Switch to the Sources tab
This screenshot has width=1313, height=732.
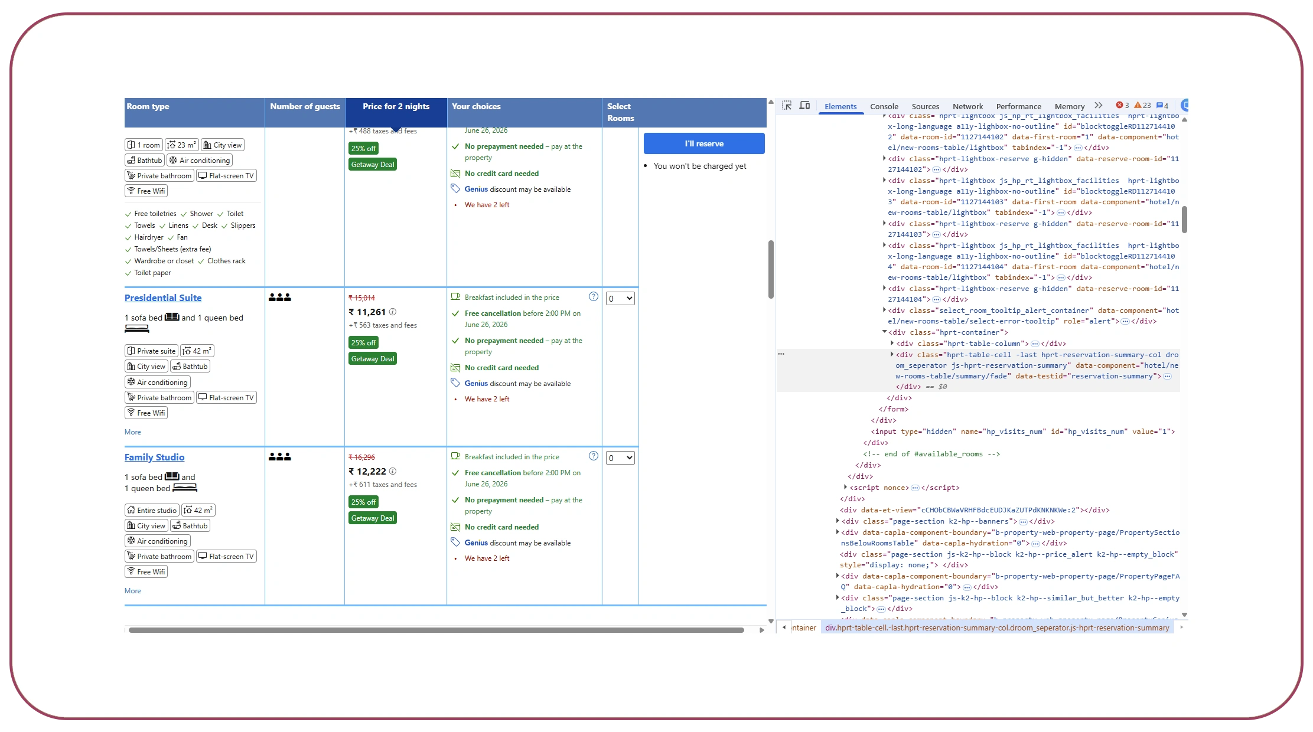point(925,106)
